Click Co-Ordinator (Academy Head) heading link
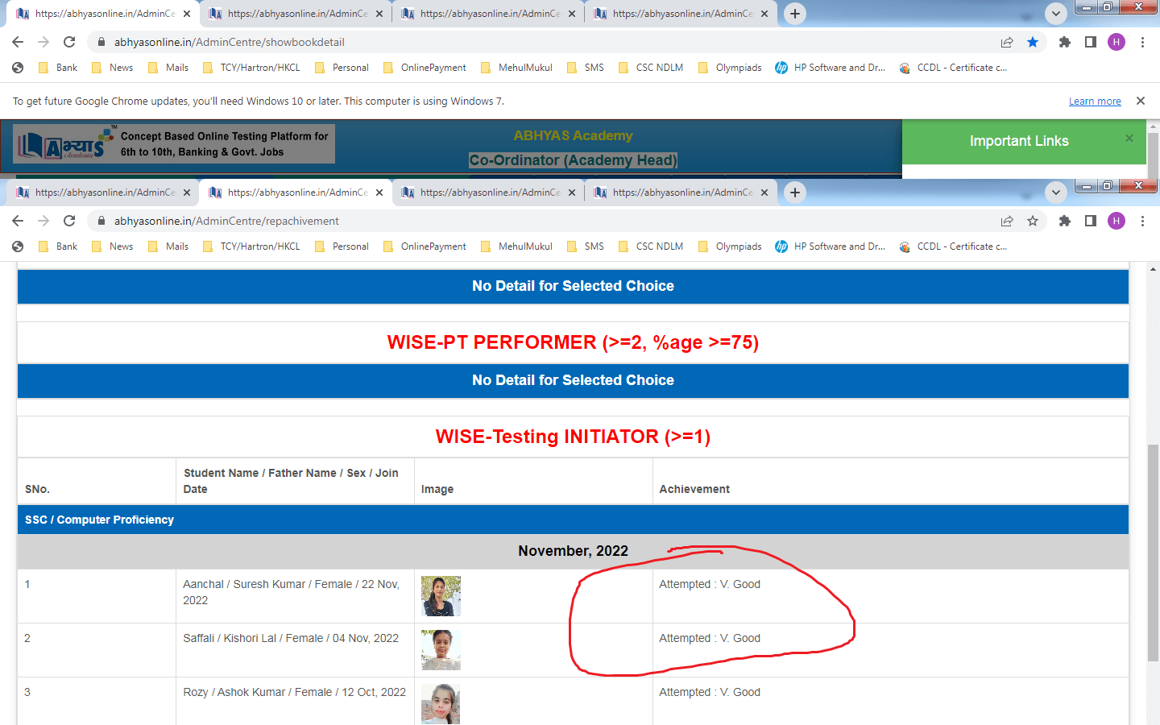 tap(573, 160)
